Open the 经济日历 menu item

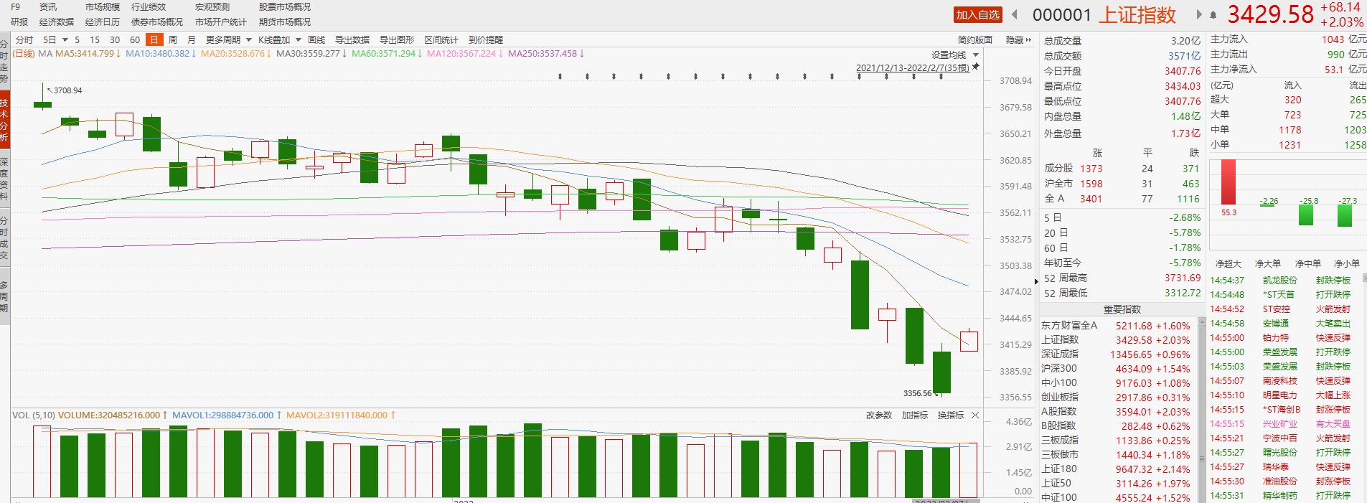(x=102, y=22)
